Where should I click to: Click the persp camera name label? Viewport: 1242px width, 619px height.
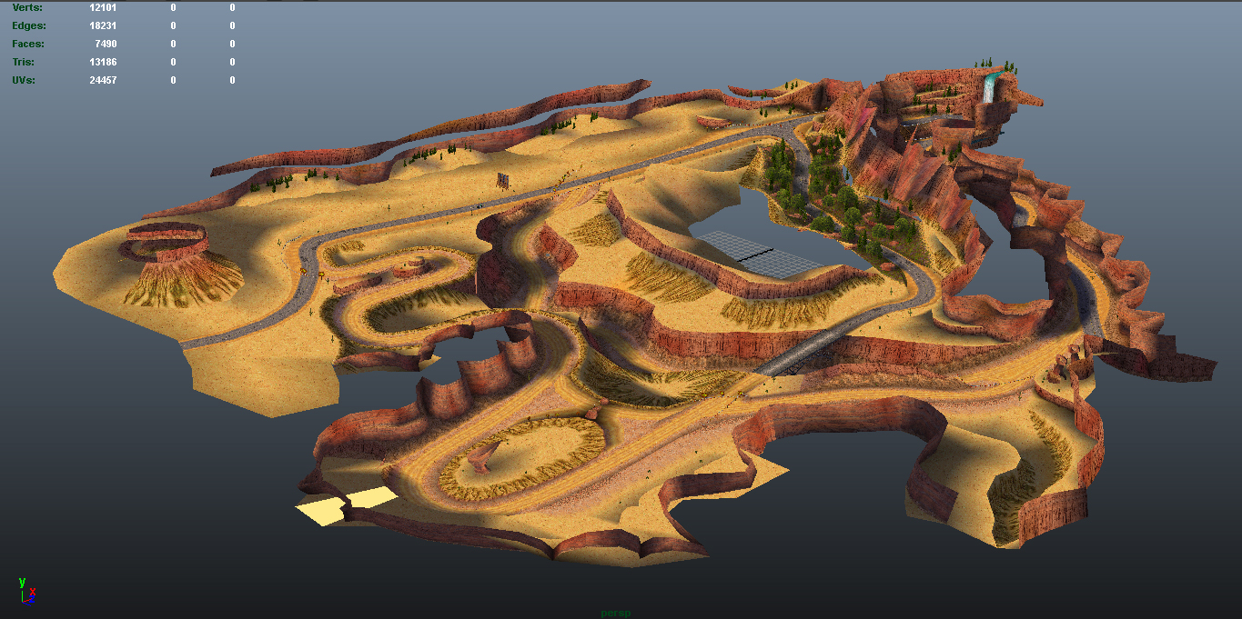[615, 613]
